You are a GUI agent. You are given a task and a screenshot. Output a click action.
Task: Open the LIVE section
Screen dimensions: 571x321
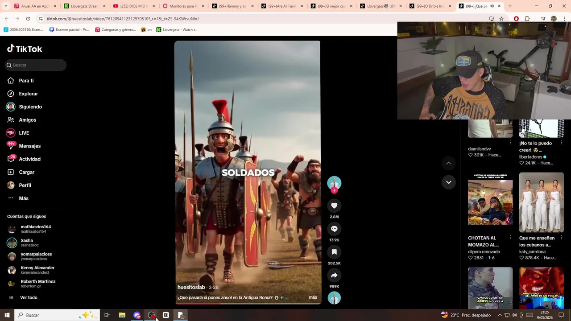[x=18, y=133]
